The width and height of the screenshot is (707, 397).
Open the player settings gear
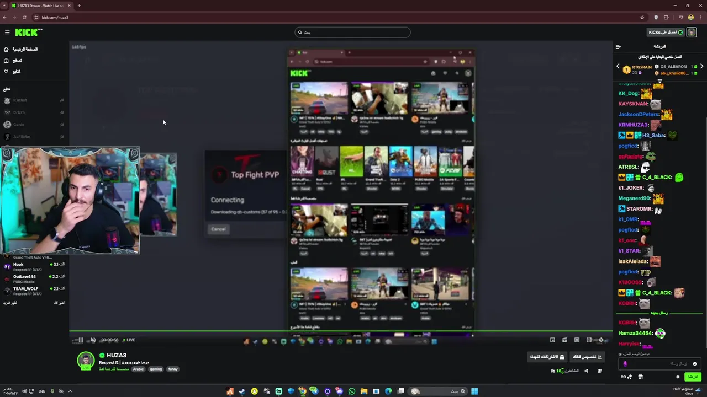(602, 340)
